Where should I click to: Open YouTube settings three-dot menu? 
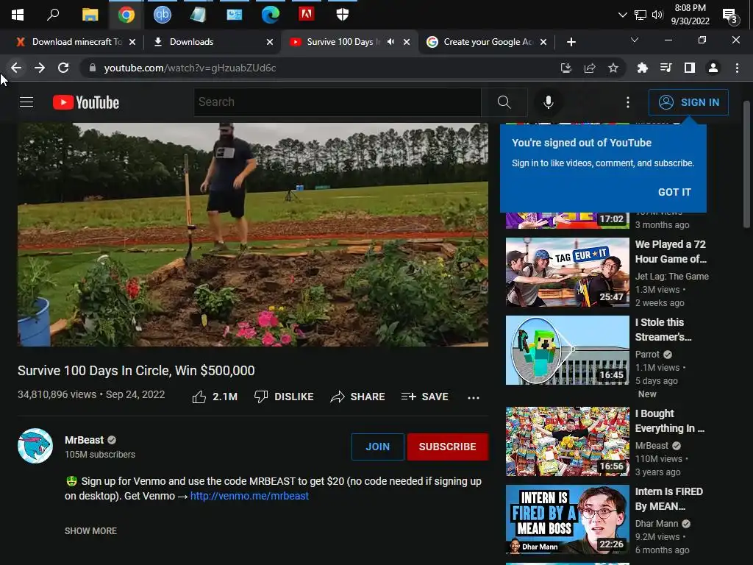tap(628, 102)
